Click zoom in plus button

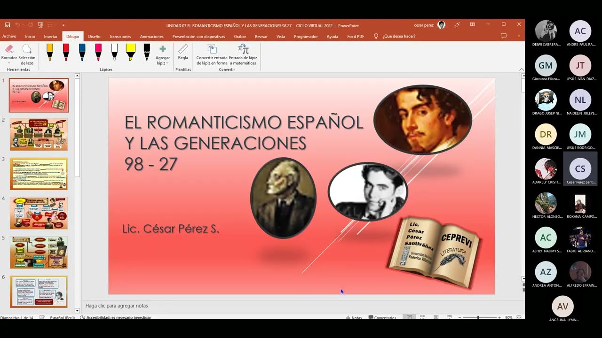coord(499,317)
